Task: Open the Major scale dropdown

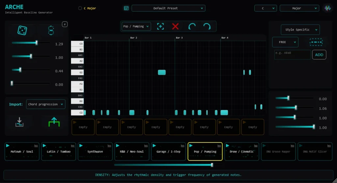Action: point(299,8)
